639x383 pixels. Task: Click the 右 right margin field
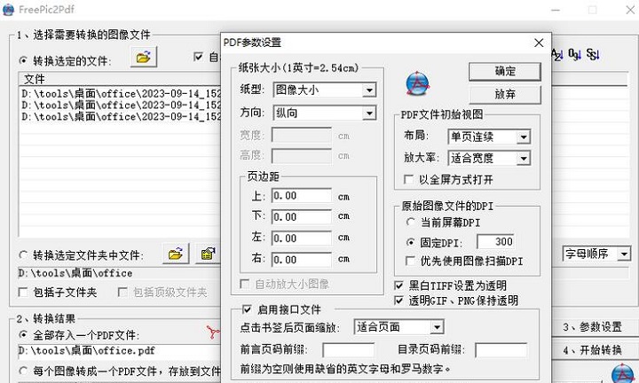(302, 260)
